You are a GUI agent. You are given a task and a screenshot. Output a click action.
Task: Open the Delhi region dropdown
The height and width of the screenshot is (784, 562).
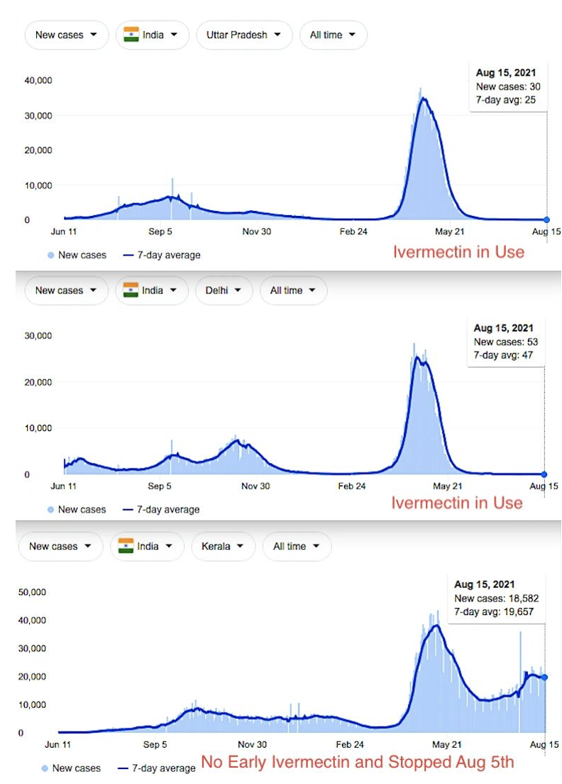pos(223,290)
